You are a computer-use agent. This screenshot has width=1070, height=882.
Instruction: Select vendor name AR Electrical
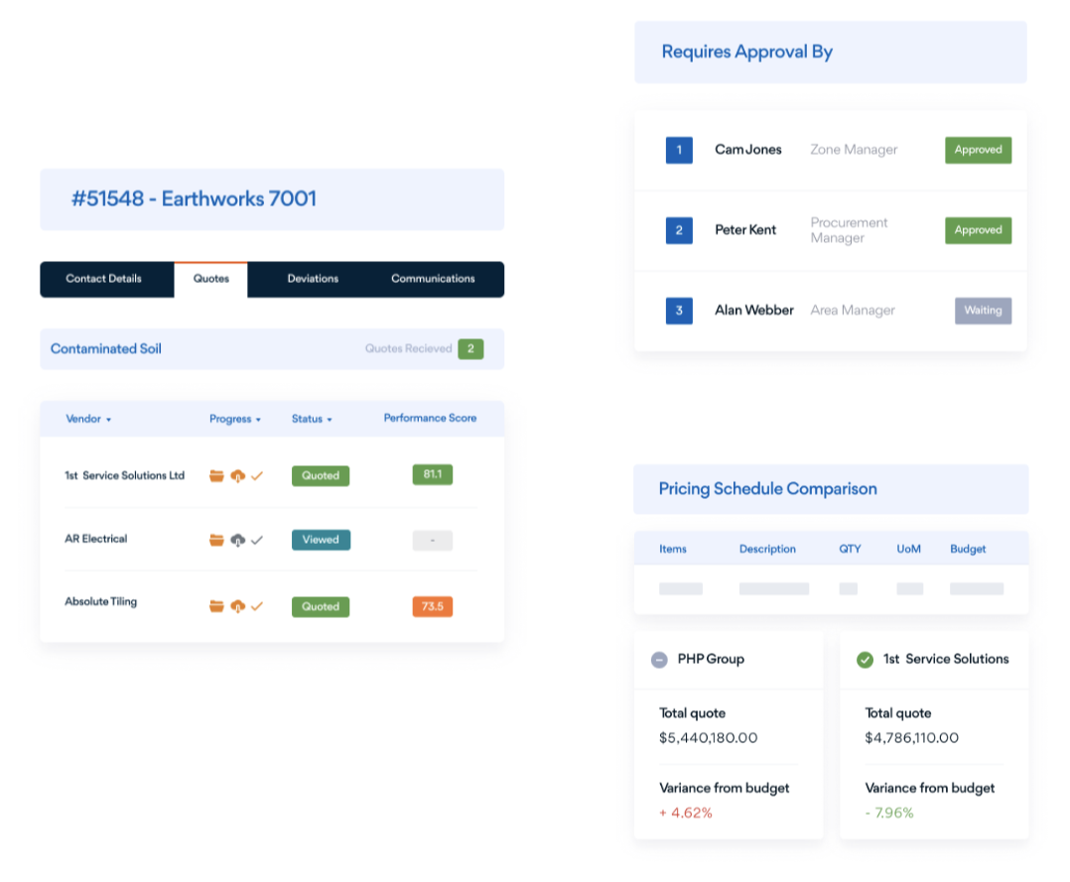point(96,539)
